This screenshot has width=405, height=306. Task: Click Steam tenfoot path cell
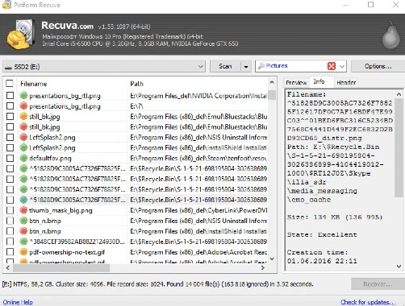point(198,159)
